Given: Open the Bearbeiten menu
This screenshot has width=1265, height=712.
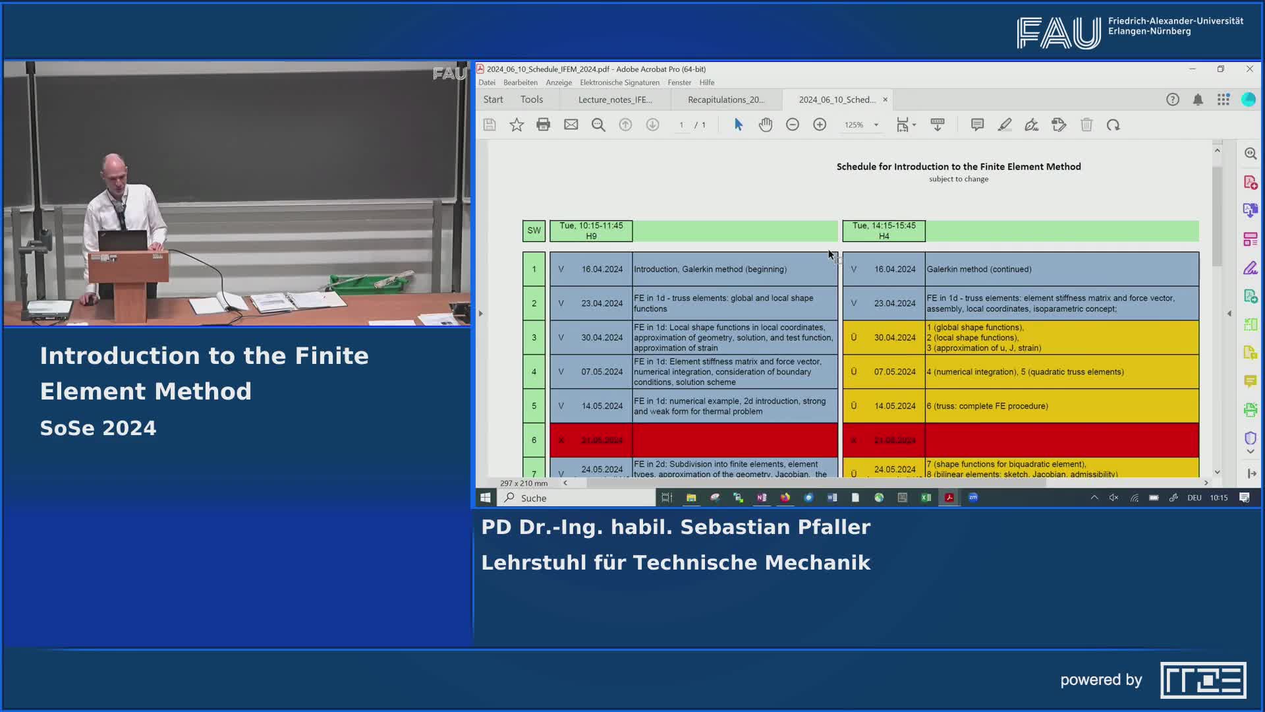Looking at the screenshot, I should pos(520,82).
